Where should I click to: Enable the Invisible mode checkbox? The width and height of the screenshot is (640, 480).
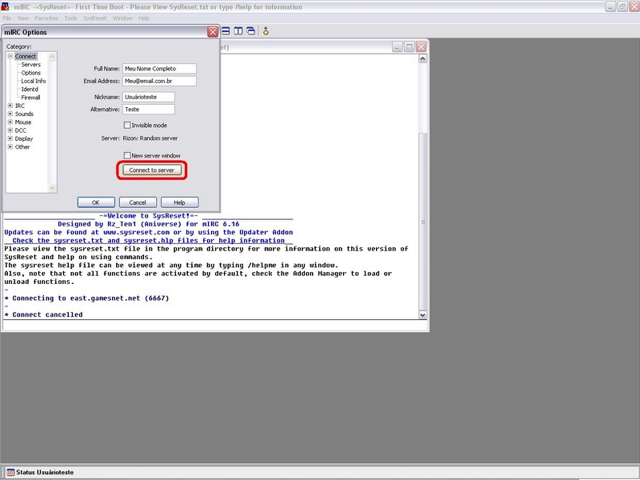(x=127, y=126)
